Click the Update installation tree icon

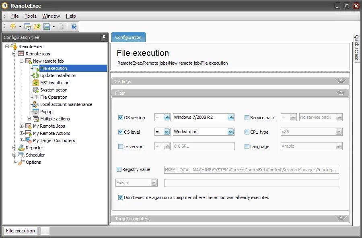click(35, 75)
